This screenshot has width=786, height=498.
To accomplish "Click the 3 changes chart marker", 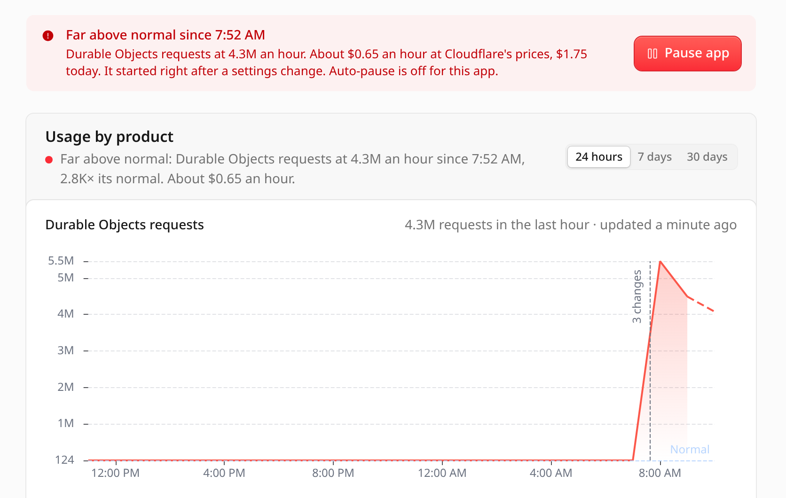I will [637, 296].
